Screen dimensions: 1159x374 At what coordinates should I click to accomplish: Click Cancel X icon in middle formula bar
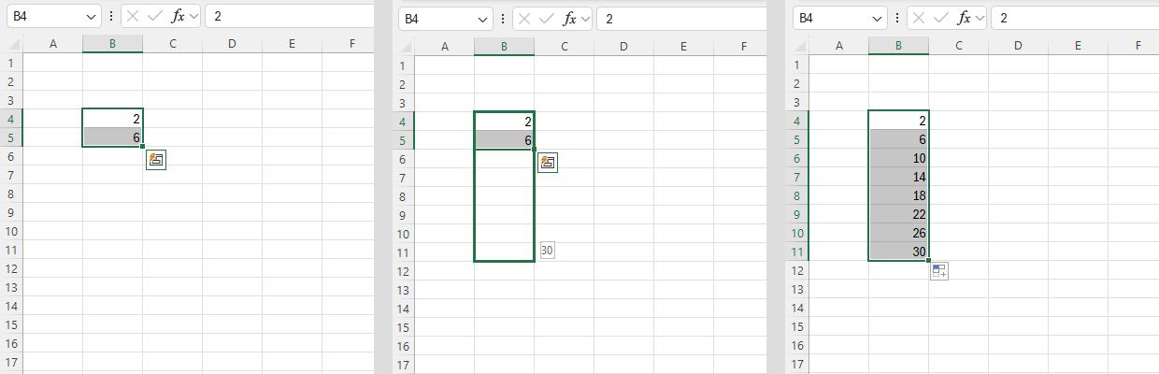click(526, 19)
